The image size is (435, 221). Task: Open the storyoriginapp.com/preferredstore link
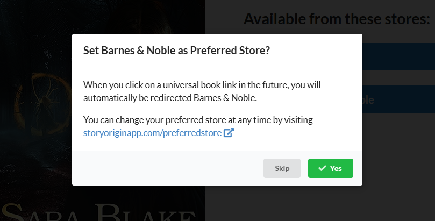[153, 133]
